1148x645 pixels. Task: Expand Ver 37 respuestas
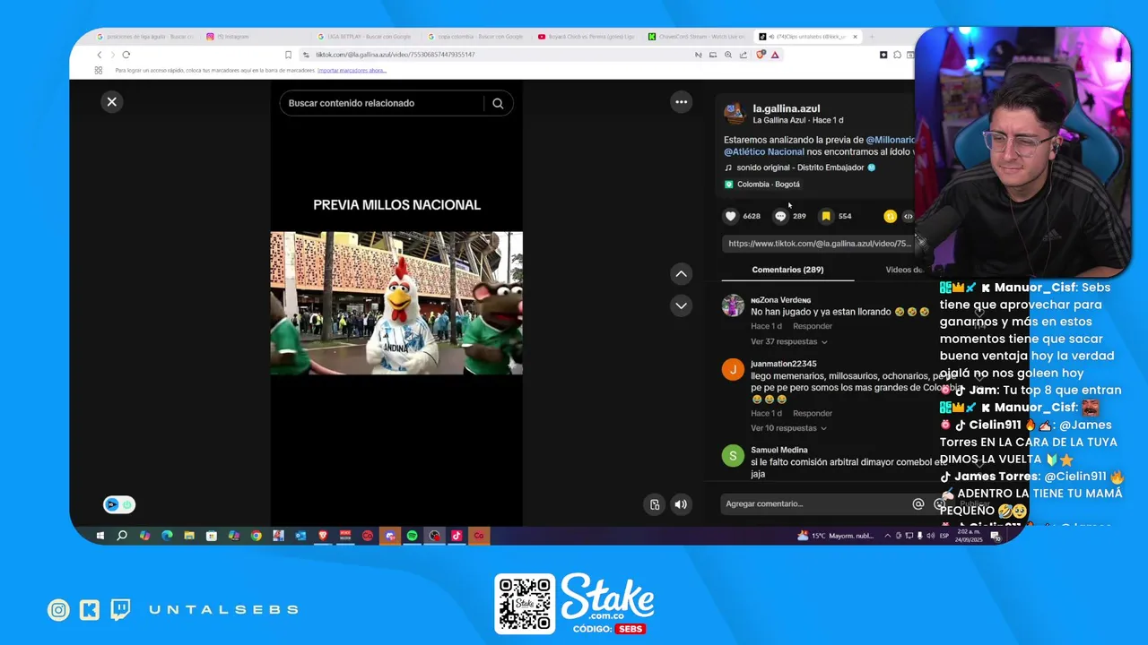click(789, 342)
